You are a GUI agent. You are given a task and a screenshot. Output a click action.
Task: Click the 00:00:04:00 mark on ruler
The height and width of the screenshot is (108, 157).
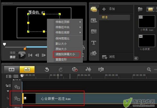[84, 75]
